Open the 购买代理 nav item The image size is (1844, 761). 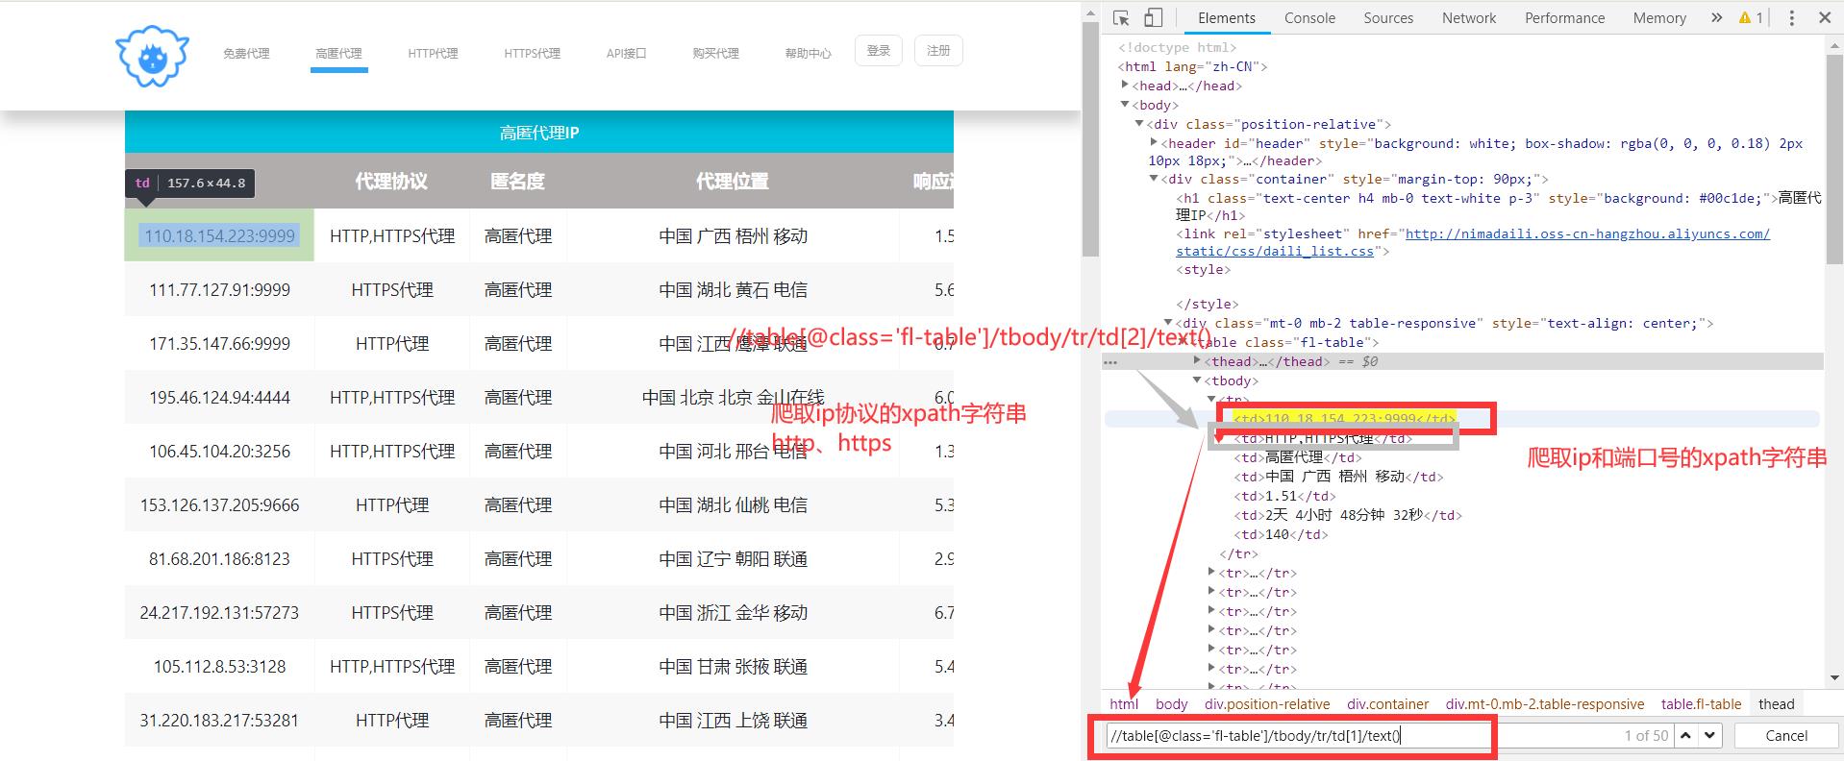point(715,54)
